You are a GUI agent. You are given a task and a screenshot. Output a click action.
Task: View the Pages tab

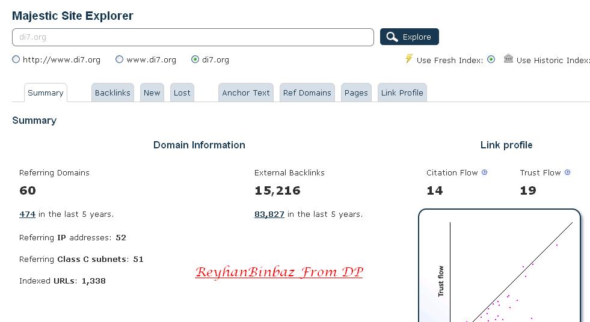[356, 93]
